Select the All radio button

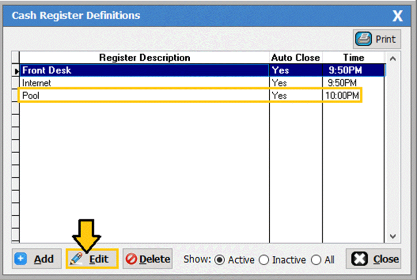point(316,260)
